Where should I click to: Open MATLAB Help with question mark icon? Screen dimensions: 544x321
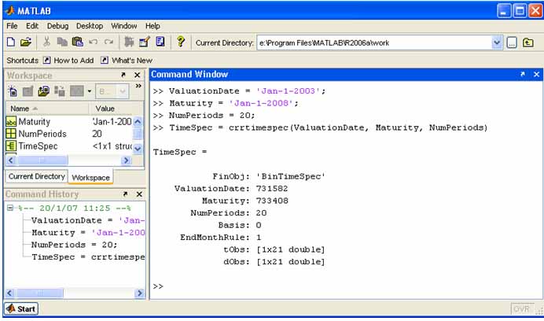pos(180,42)
